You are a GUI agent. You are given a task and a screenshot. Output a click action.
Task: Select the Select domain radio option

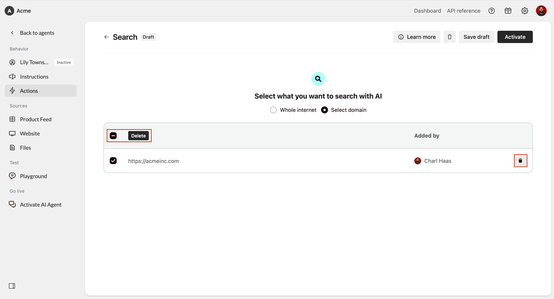point(325,110)
